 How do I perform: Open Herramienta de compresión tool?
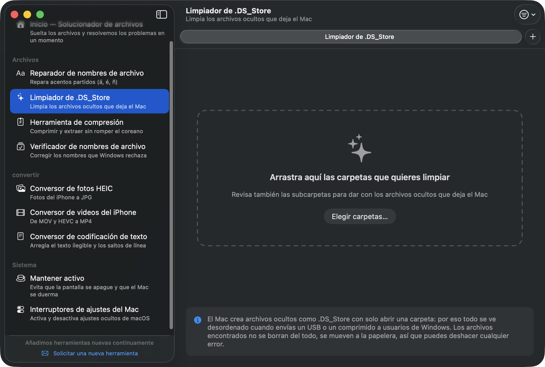(x=90, y=126)
